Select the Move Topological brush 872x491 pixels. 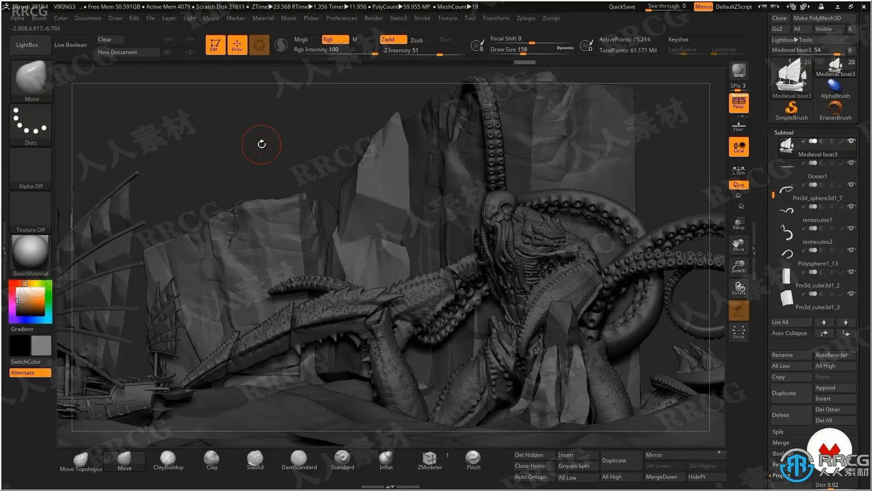pyautogui.click(x=81, y=461)
